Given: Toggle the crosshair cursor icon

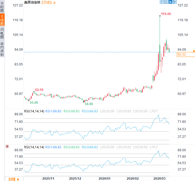Looking at the screenshot, I should 162,2.
